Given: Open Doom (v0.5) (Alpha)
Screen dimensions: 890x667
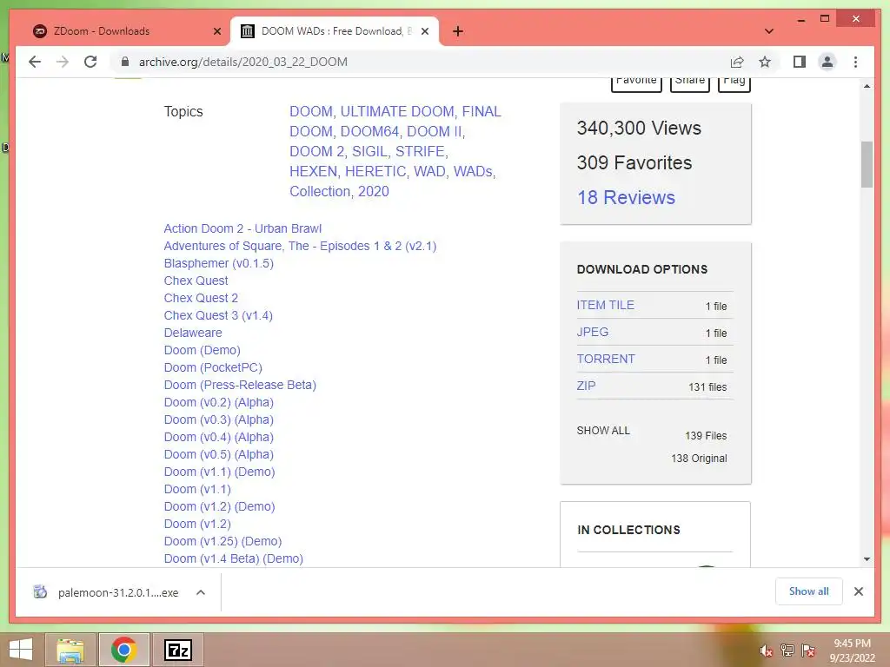Looking at the screenshot, I should 218,454.
